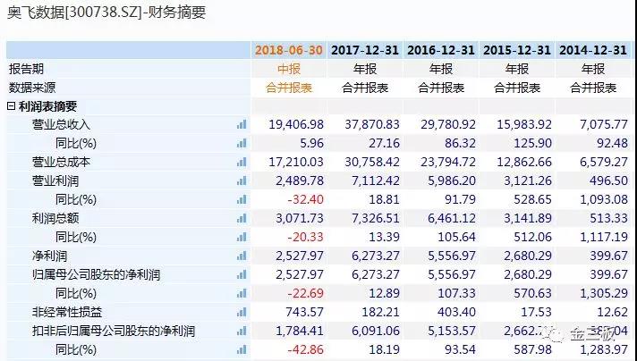Select the 19,406.98 revenue cell
This screenshot has height=361, width=637.
[296, 125]
